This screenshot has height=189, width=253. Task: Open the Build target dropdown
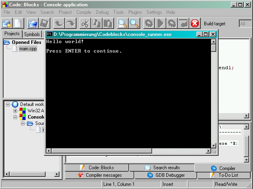[245, 24]
